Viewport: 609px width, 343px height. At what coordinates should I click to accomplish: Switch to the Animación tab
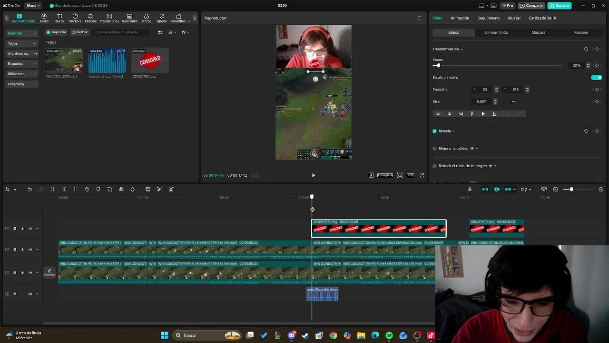[x=460, y=18]
